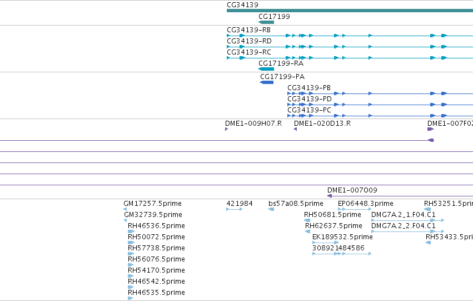Click the GM32739.5prime EST label
Screen dimensions: 473x301
153,215
